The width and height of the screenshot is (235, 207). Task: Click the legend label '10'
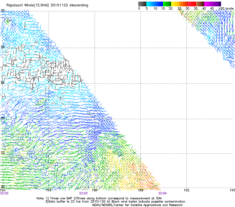click(x=155, y=9)
